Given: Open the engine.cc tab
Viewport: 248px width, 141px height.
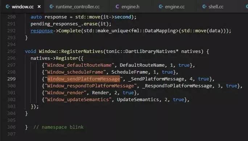Looking at the screenshot, I should point(175,7).
